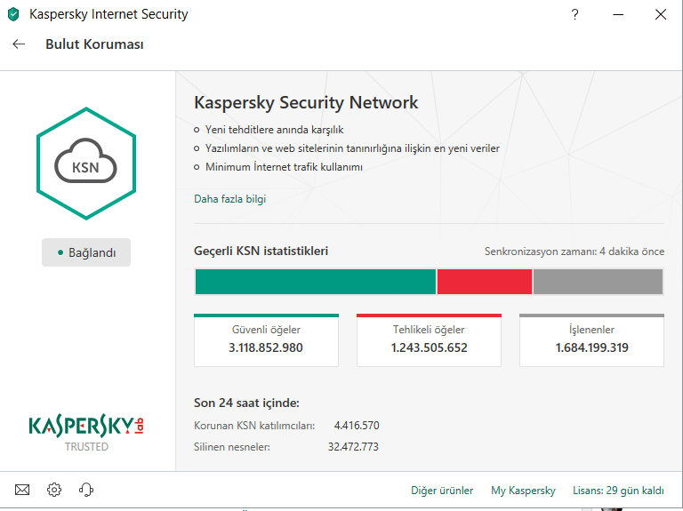Viewport: 683px width, 511px height.
Task: Open the My Kaspersky link
Action: [x=523, y=491]
